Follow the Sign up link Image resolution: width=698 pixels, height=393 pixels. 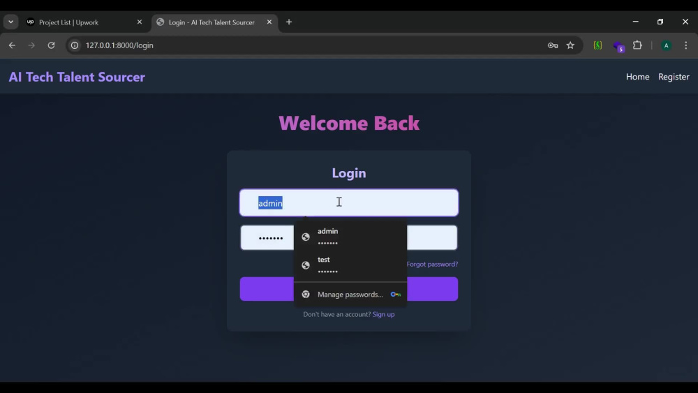point(383,314)
